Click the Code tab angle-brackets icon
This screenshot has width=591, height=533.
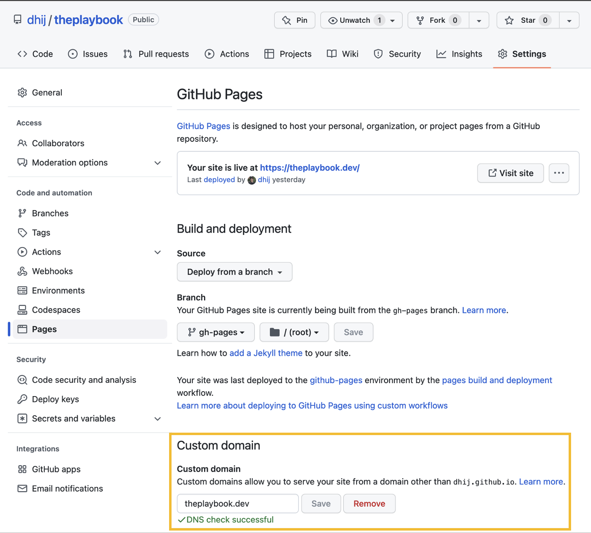tap(22, 54)
